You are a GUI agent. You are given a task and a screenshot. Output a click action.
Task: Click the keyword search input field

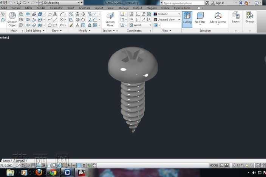pyautogui.click(x=183, y=3)
